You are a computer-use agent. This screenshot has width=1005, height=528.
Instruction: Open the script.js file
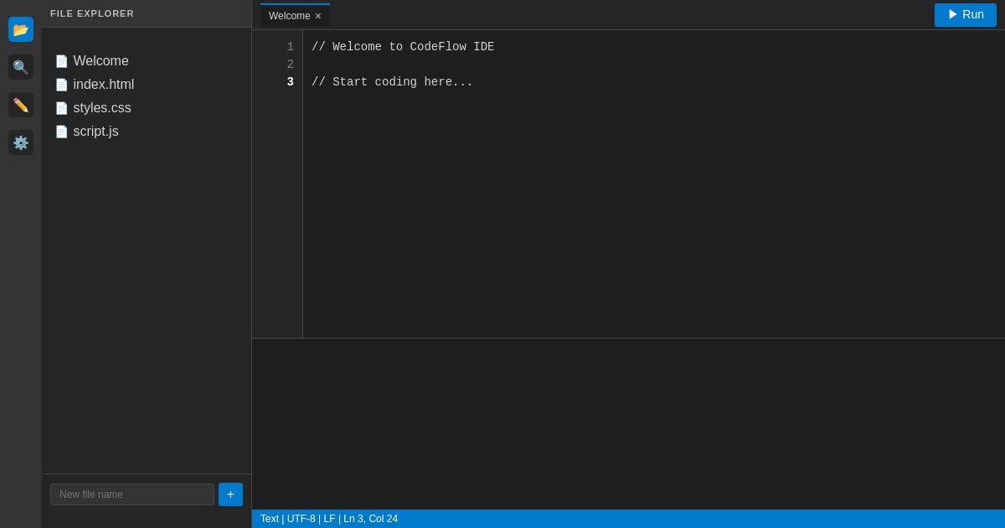95,132
